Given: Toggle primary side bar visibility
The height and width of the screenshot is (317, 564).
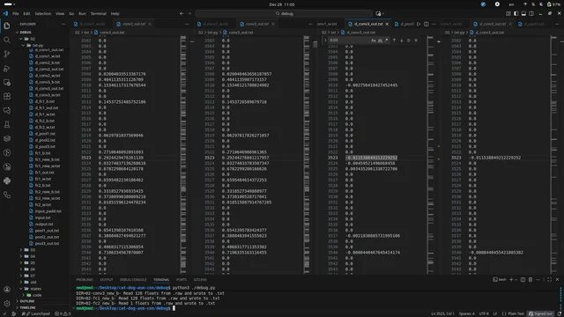Looking at the screenshot, I should click(x=516, y=14).
